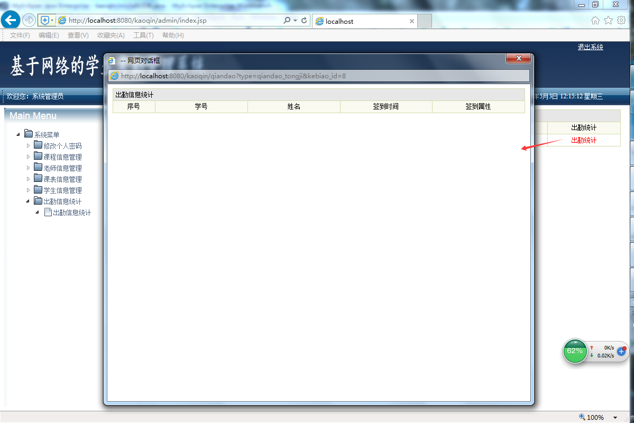Click the 系统菜单 root label

47,135
